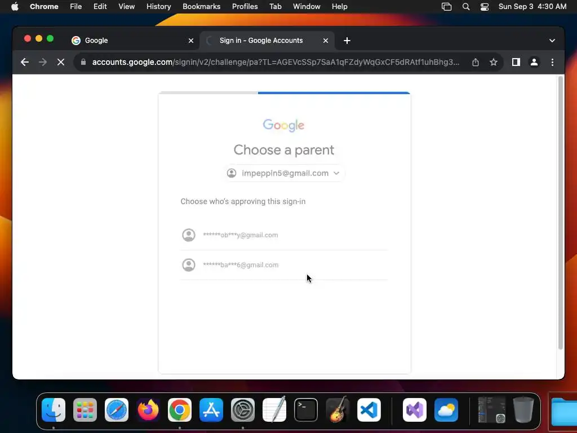This screenshot has width=577, height=433.
Task: Open the Window menu
Action: pos(307,7)
